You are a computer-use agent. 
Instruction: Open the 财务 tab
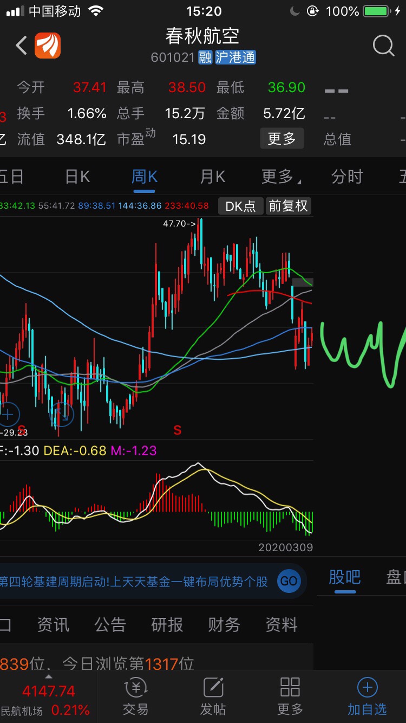[224, 625]
